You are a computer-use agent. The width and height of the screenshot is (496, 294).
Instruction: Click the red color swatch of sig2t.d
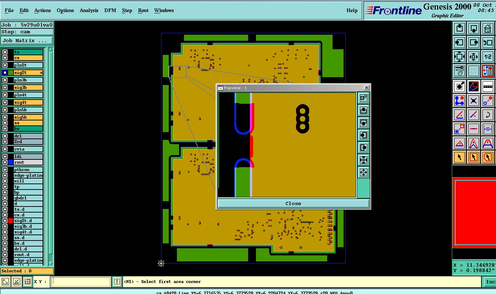click(11, 221)
